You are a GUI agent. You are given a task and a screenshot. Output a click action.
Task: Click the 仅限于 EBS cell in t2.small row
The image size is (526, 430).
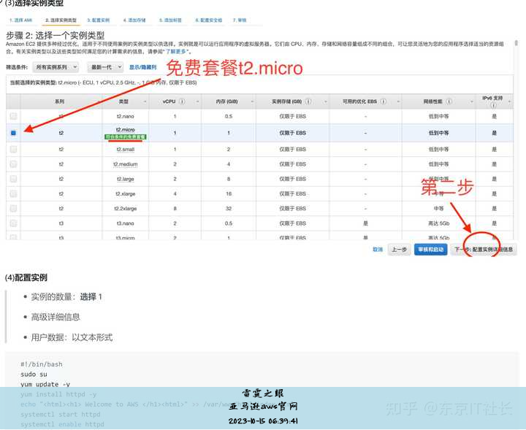[292, 149]
